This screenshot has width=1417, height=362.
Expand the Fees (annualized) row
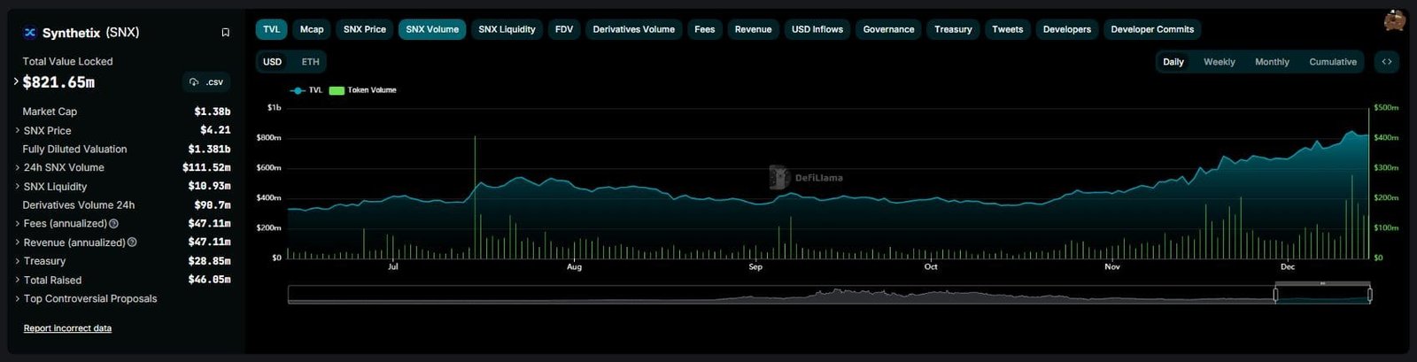tap(17, 224)
